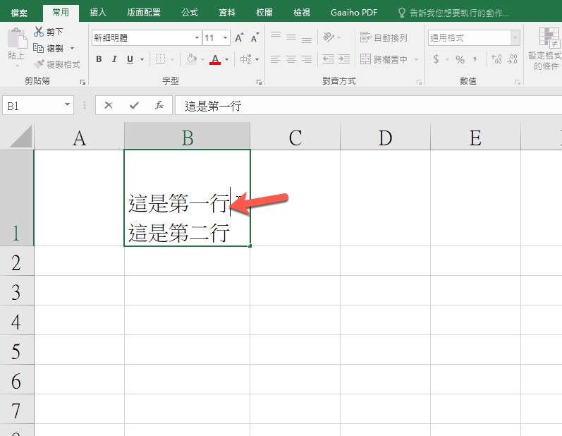The height and width of the screenshot is (436, 562).
Task: Align text left
Action: (276, 59)
